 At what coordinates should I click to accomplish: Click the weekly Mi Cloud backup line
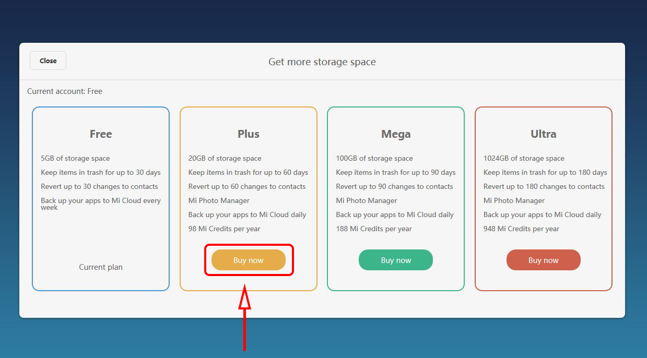point(101,204)
